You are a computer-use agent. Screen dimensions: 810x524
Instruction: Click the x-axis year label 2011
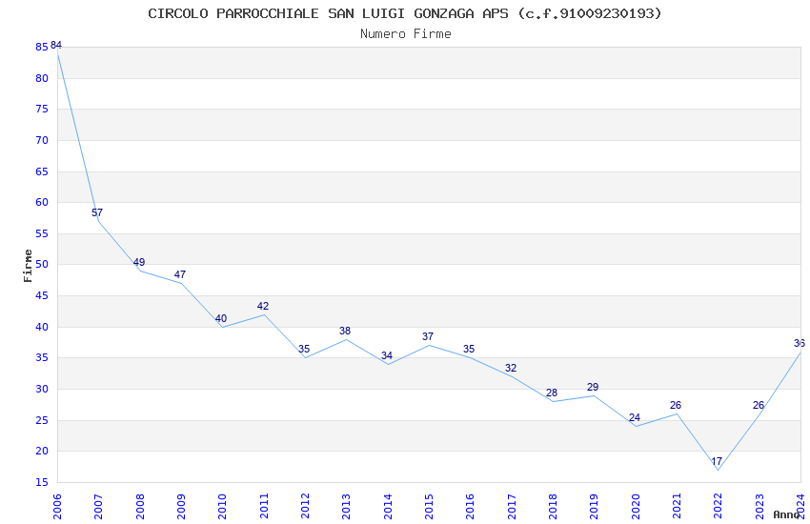[x=263, y=507]
